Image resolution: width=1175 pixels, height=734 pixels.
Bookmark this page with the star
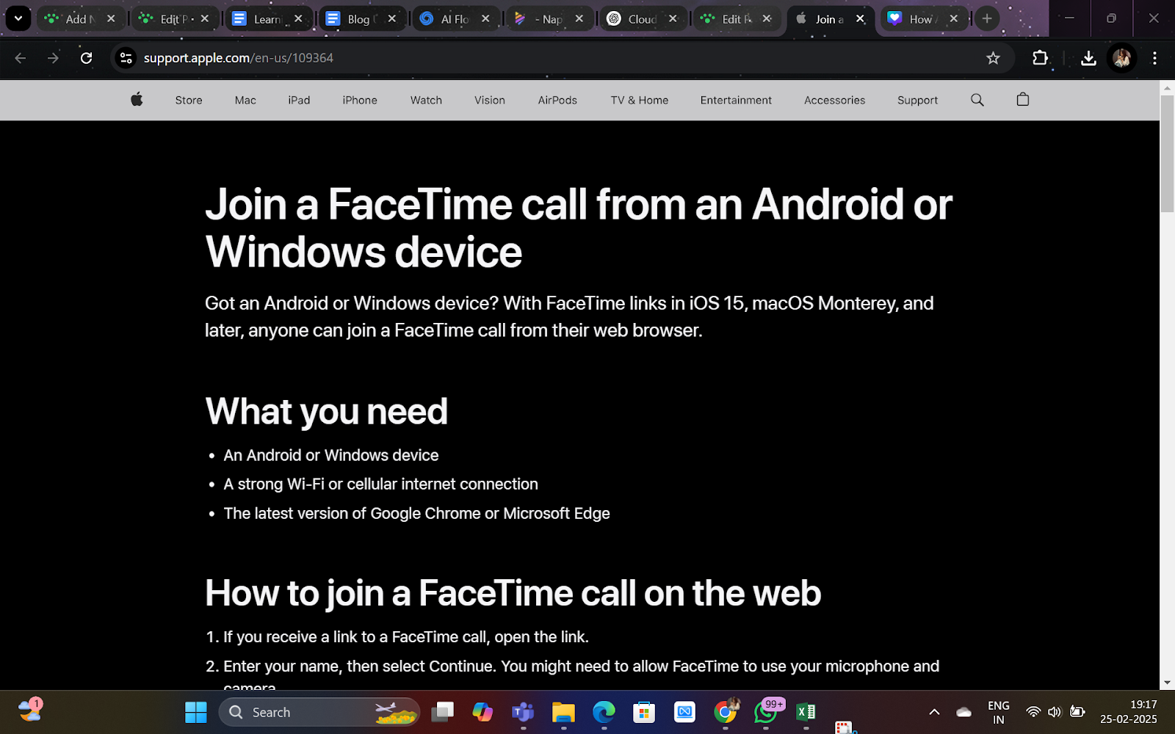pyautogui.click(x=993, y=58)
